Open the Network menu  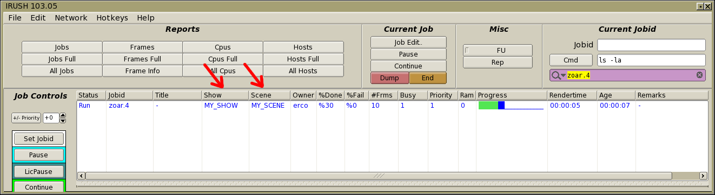[x=71, y=18]
